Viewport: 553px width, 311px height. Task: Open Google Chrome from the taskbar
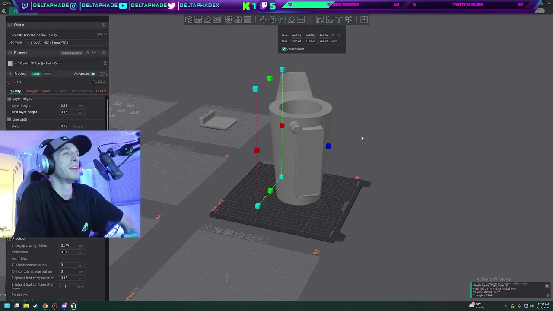(x=45, y=306)
